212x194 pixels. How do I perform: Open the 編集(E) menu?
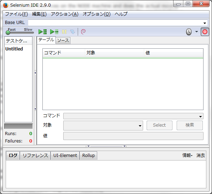[x=39, y=14]
